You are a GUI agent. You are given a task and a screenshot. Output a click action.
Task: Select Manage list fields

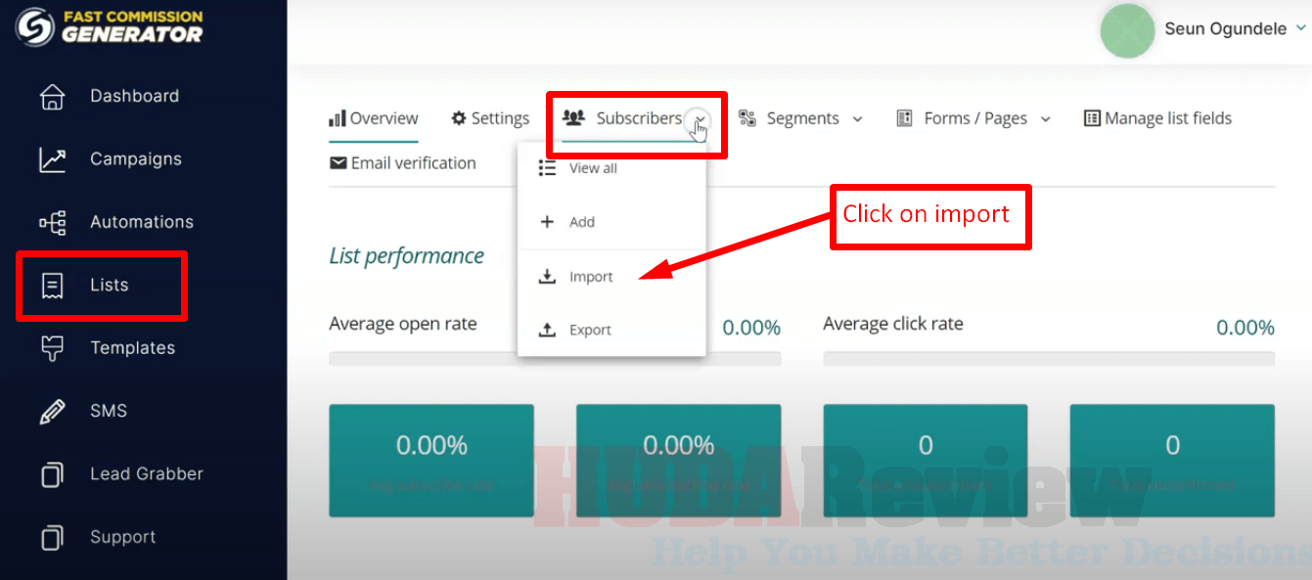(x=1156, y=117)
